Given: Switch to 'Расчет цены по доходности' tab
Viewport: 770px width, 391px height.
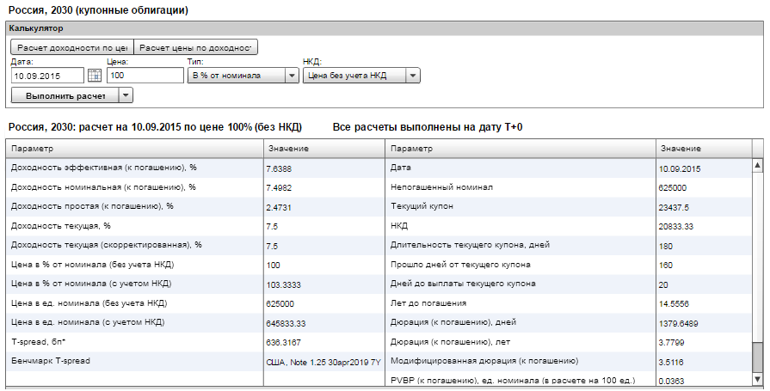Looking at the screenshot, I should tap(196, 48).
